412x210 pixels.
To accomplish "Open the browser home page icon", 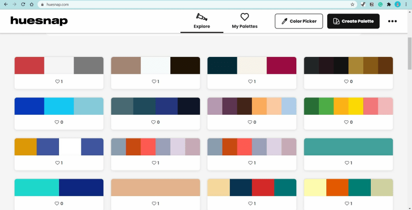I will point(31,5).
